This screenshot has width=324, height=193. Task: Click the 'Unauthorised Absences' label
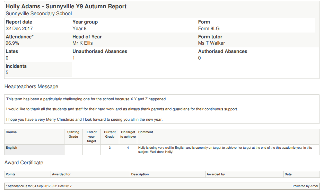[x=100, y=51]
